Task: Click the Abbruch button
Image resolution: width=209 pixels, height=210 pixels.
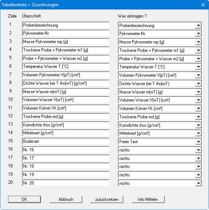Action: 66,199
